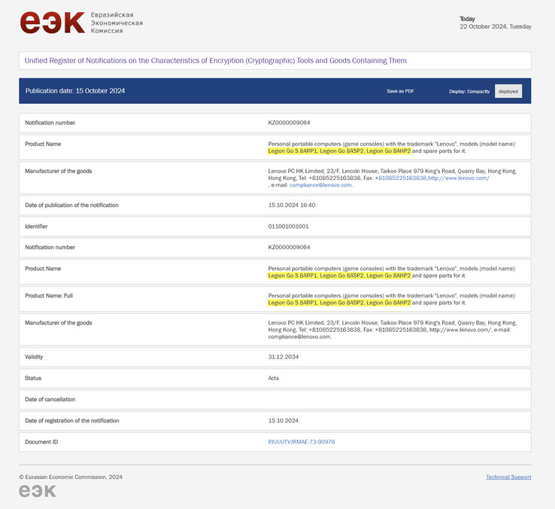The image size is (555, 509).
Task: Switch display to Compactly
Action: pos(469,91)
